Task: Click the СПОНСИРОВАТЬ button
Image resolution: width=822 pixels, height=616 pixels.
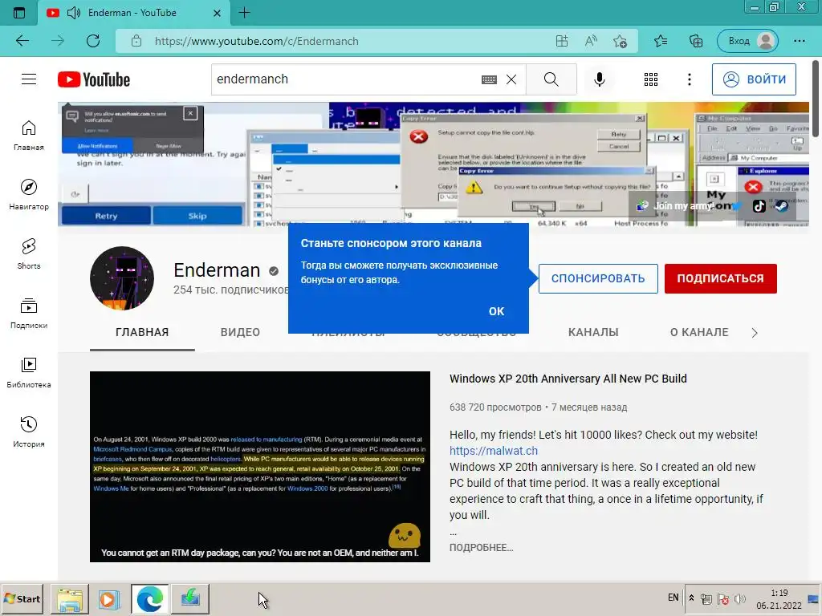Action: coord(598,278)
